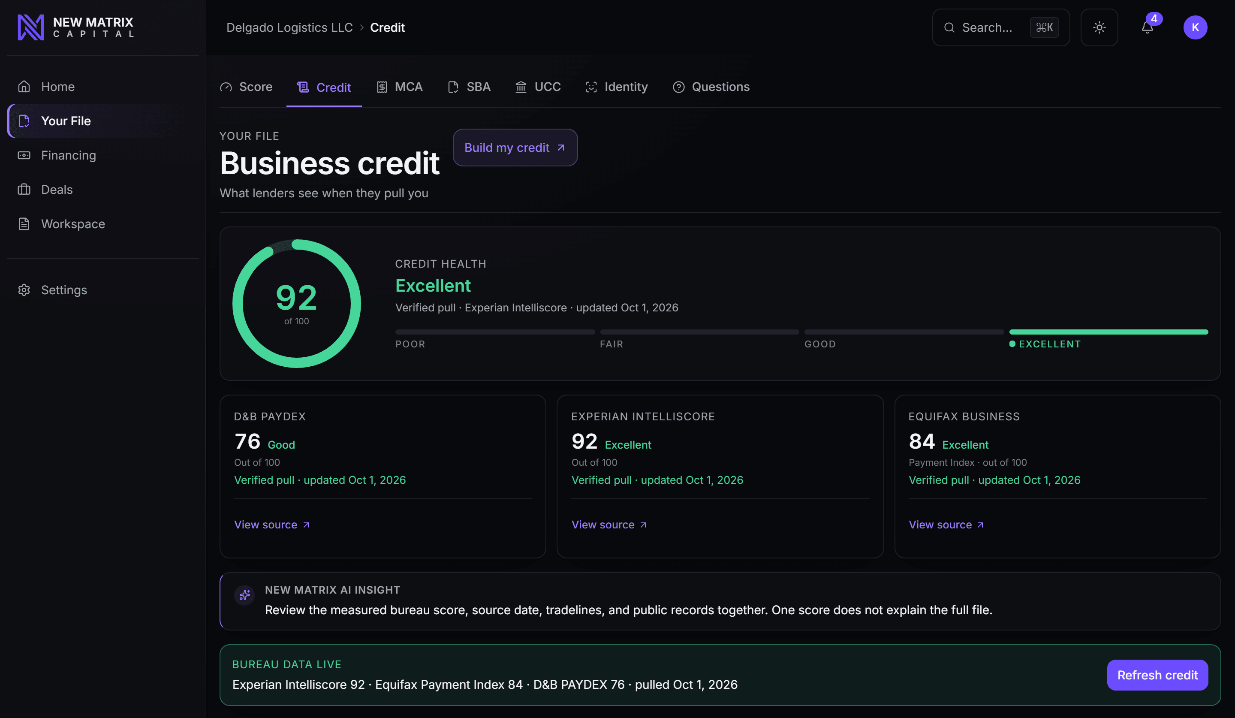Viewport: 1235px width, 718px height.
Task: Click the Deals briefcase icon
Action: click(x=24, y=190)
